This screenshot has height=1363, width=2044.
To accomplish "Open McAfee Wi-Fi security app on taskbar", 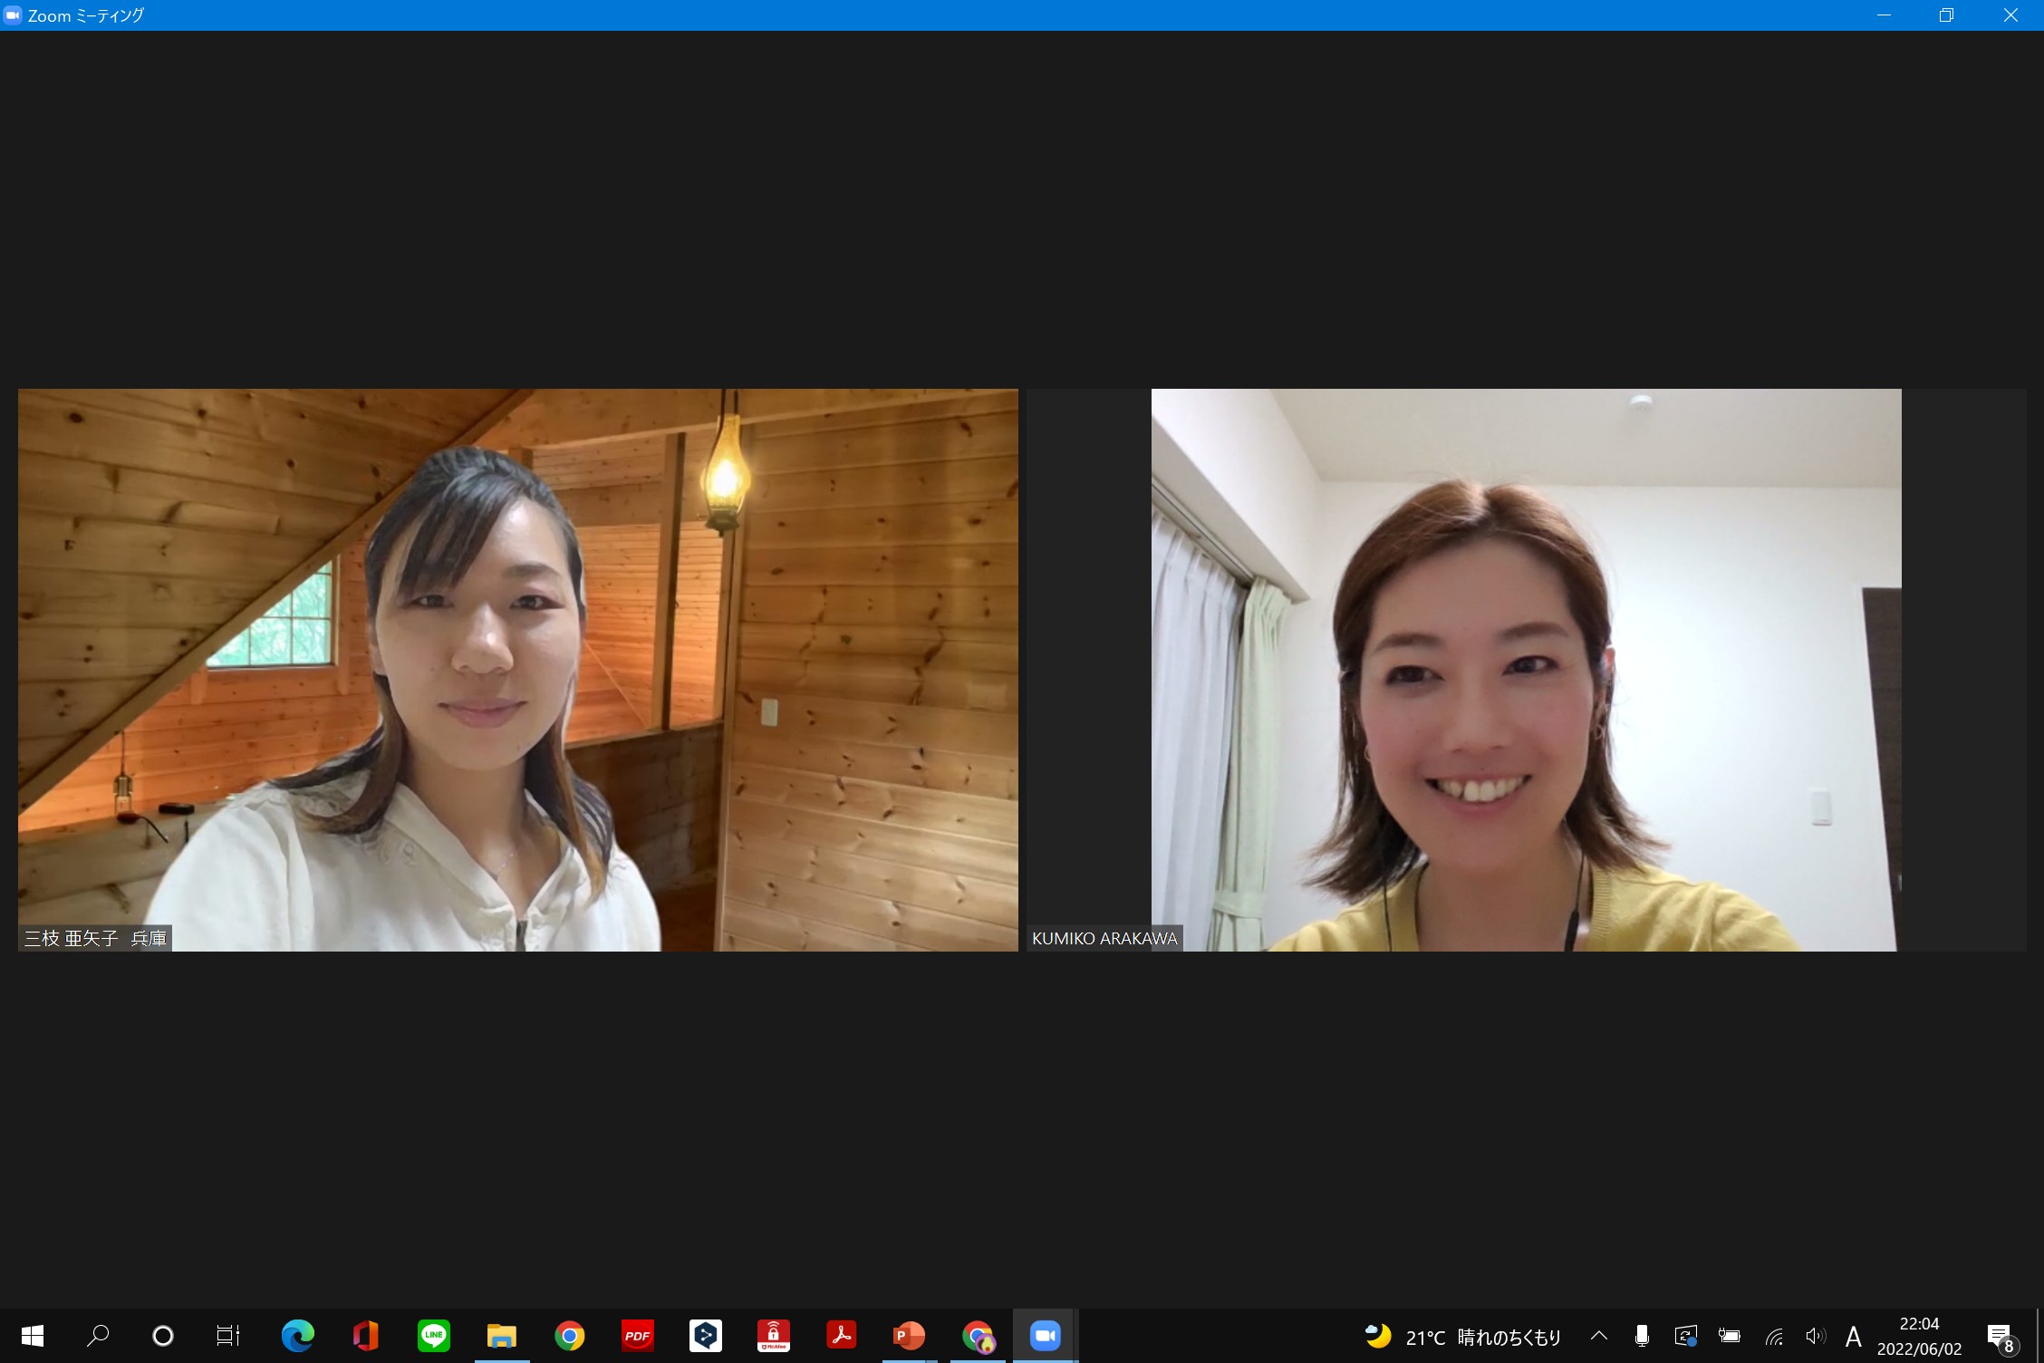I will pos(773,1336).
